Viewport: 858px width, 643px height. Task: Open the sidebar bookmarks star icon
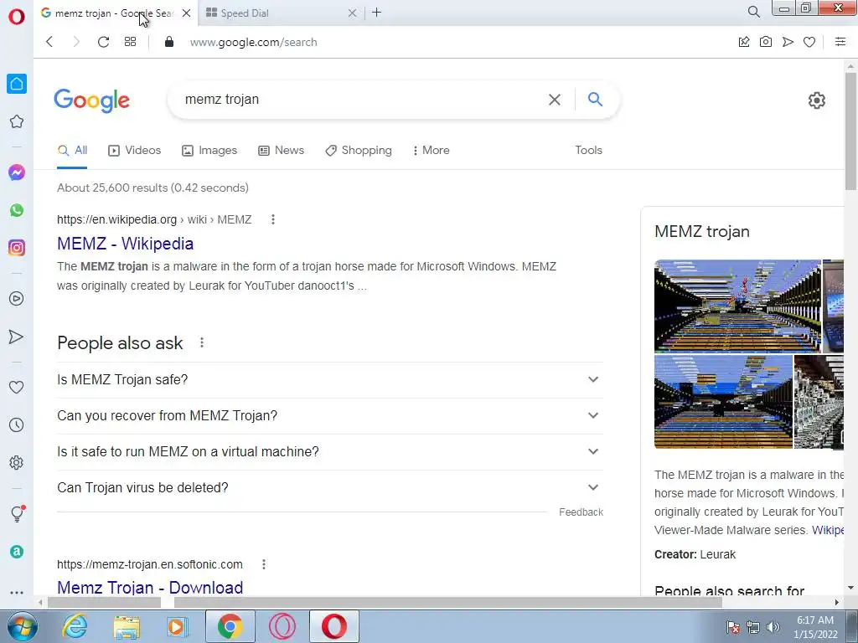click(x=17, y=121)
